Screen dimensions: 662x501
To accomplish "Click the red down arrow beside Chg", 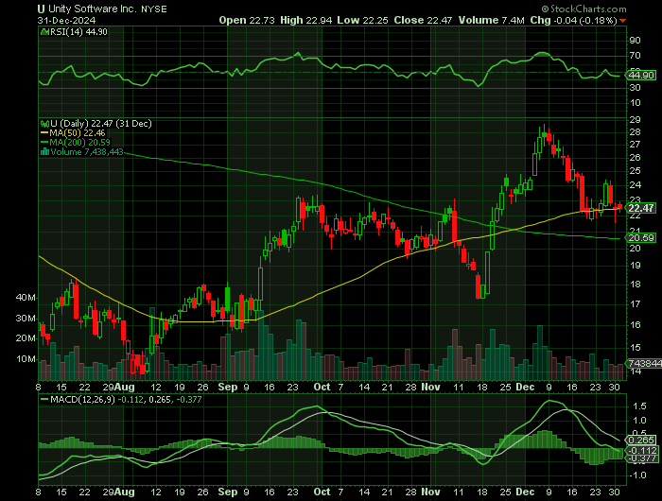I will 623,21.
